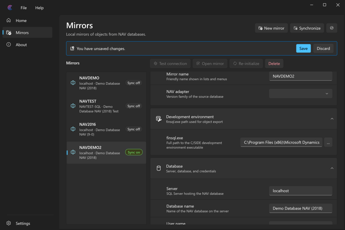Image resolution: width=345 pixels, height=230 pixels.
Task: Click the 'NAV adapter' setting label
Action: pyautogui.click(x=177, y=92)
